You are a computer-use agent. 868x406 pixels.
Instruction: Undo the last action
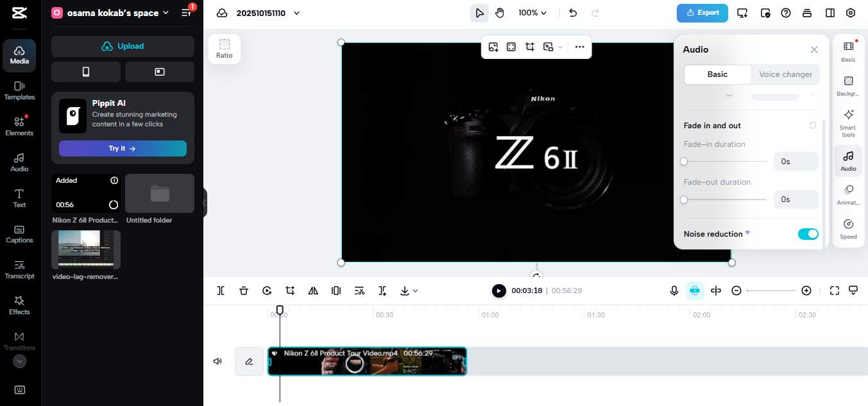coord(573,13)
